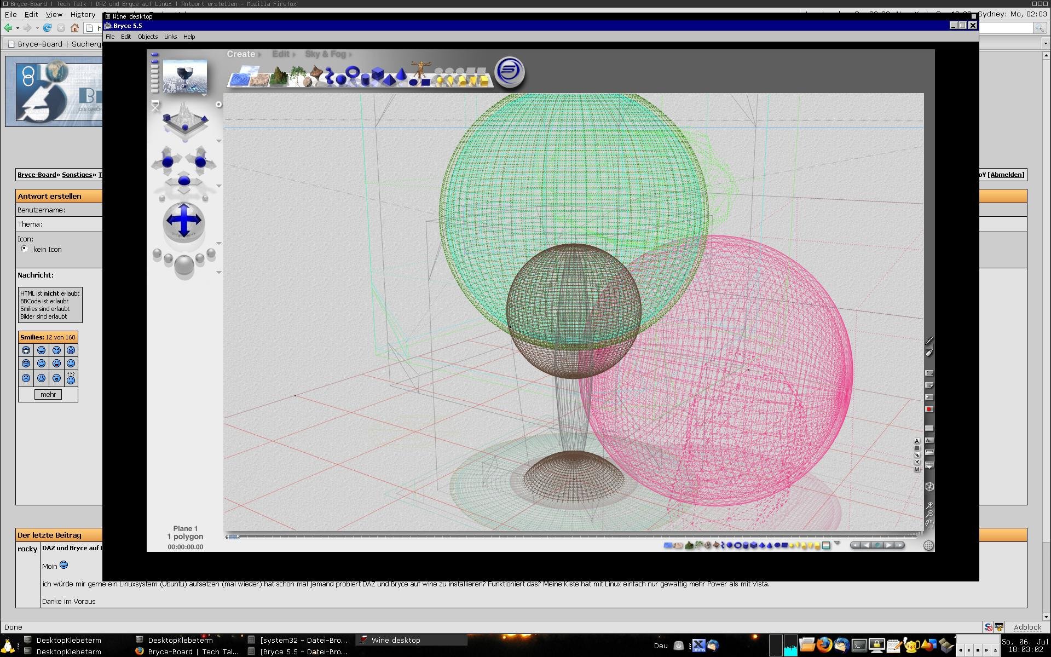Image resolution: width=1051 pixels, height=657 pixels.
Task: Click the terrain mountain creation icon
Action: pos(279,77)
